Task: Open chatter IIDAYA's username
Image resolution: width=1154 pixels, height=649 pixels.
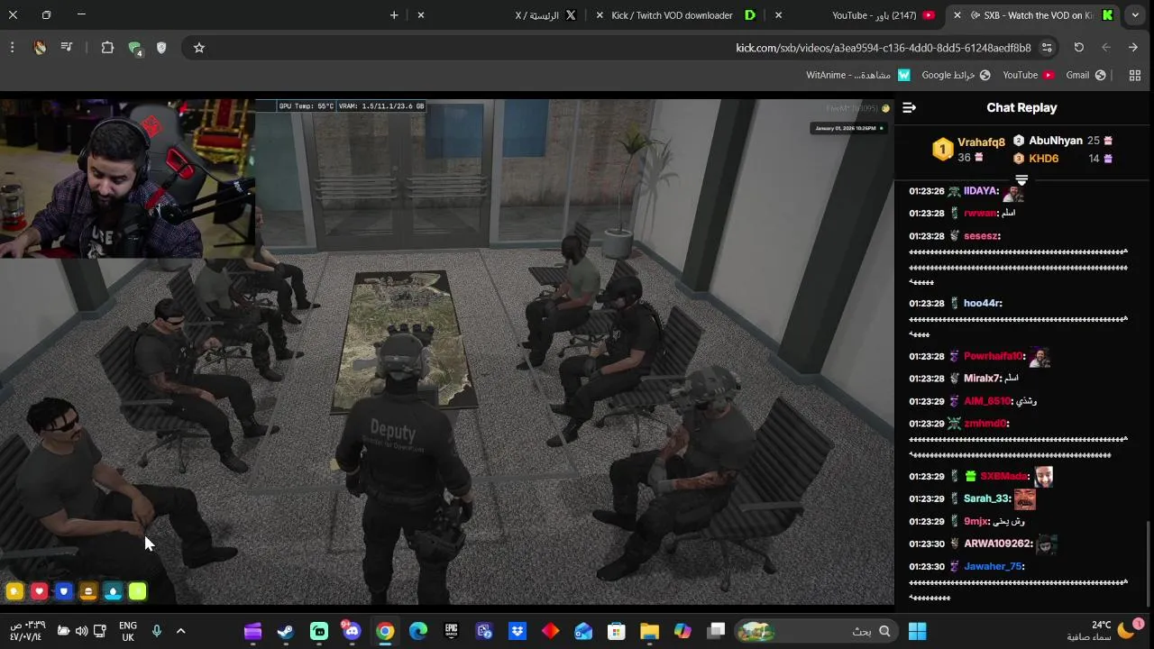Action: click(981, 191)
